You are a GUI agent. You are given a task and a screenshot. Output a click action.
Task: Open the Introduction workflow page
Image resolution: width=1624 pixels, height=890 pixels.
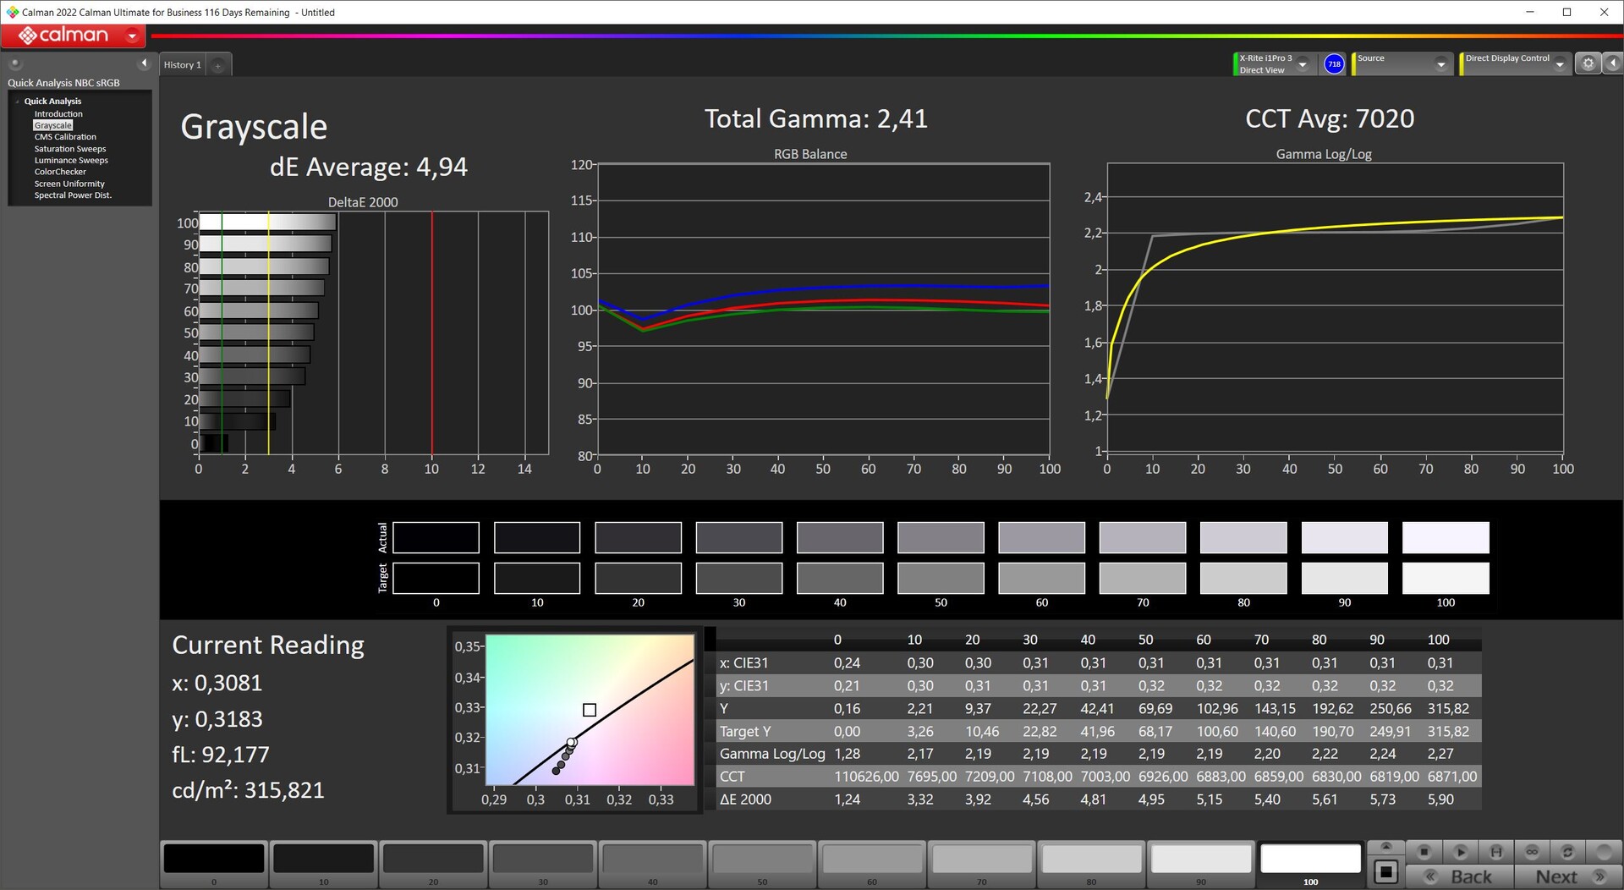58,114
